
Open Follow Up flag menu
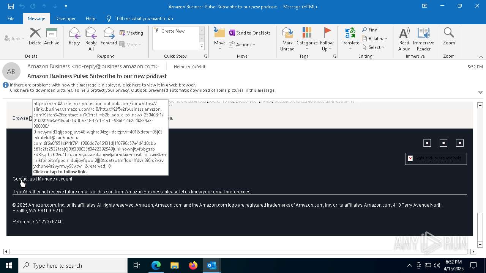click(327, 39)
